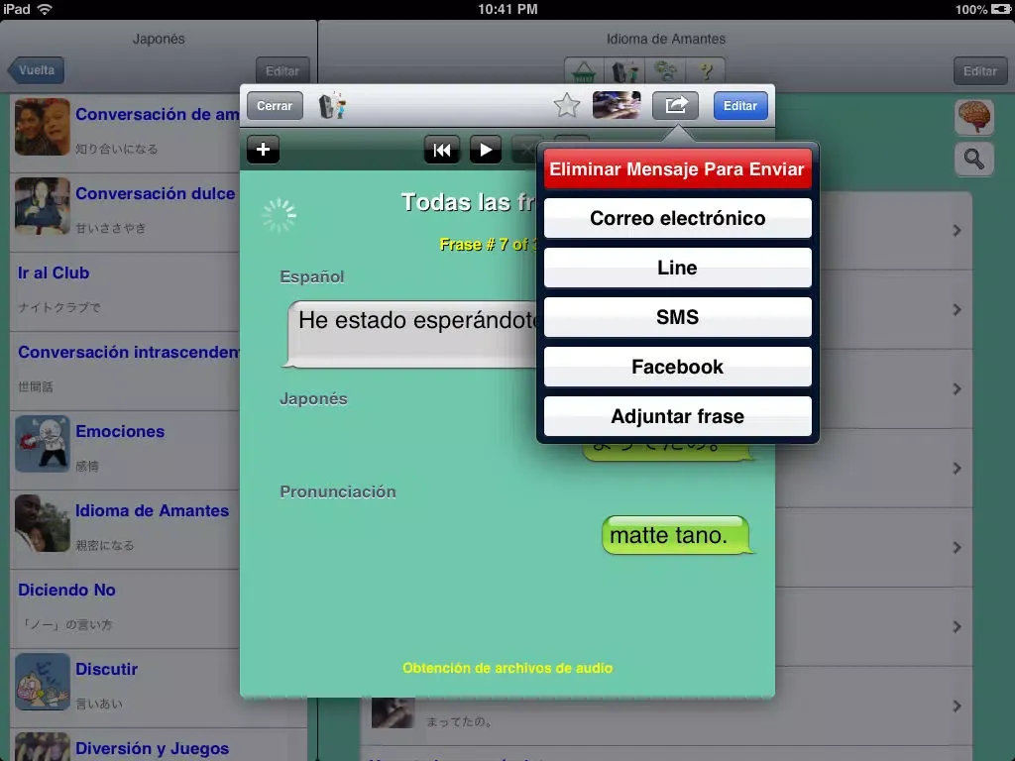Select Eliminar Mensaje Para Enviar
The height and width of the screenshot is (761, 1015).
pyautogui.click(x=677, y=168)
